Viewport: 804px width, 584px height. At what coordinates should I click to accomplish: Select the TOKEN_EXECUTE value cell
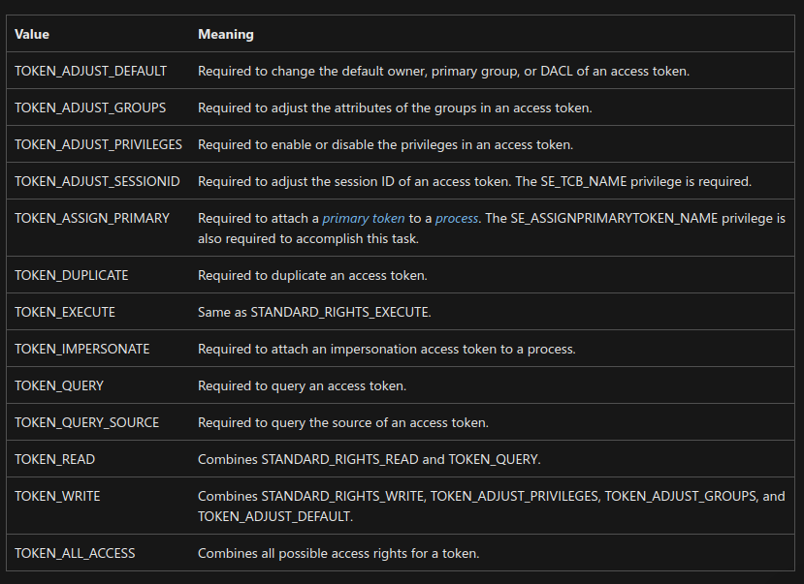[65, 312]
